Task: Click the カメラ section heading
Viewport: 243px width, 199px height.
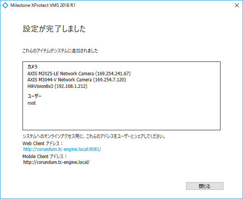Action: point(32,66)
